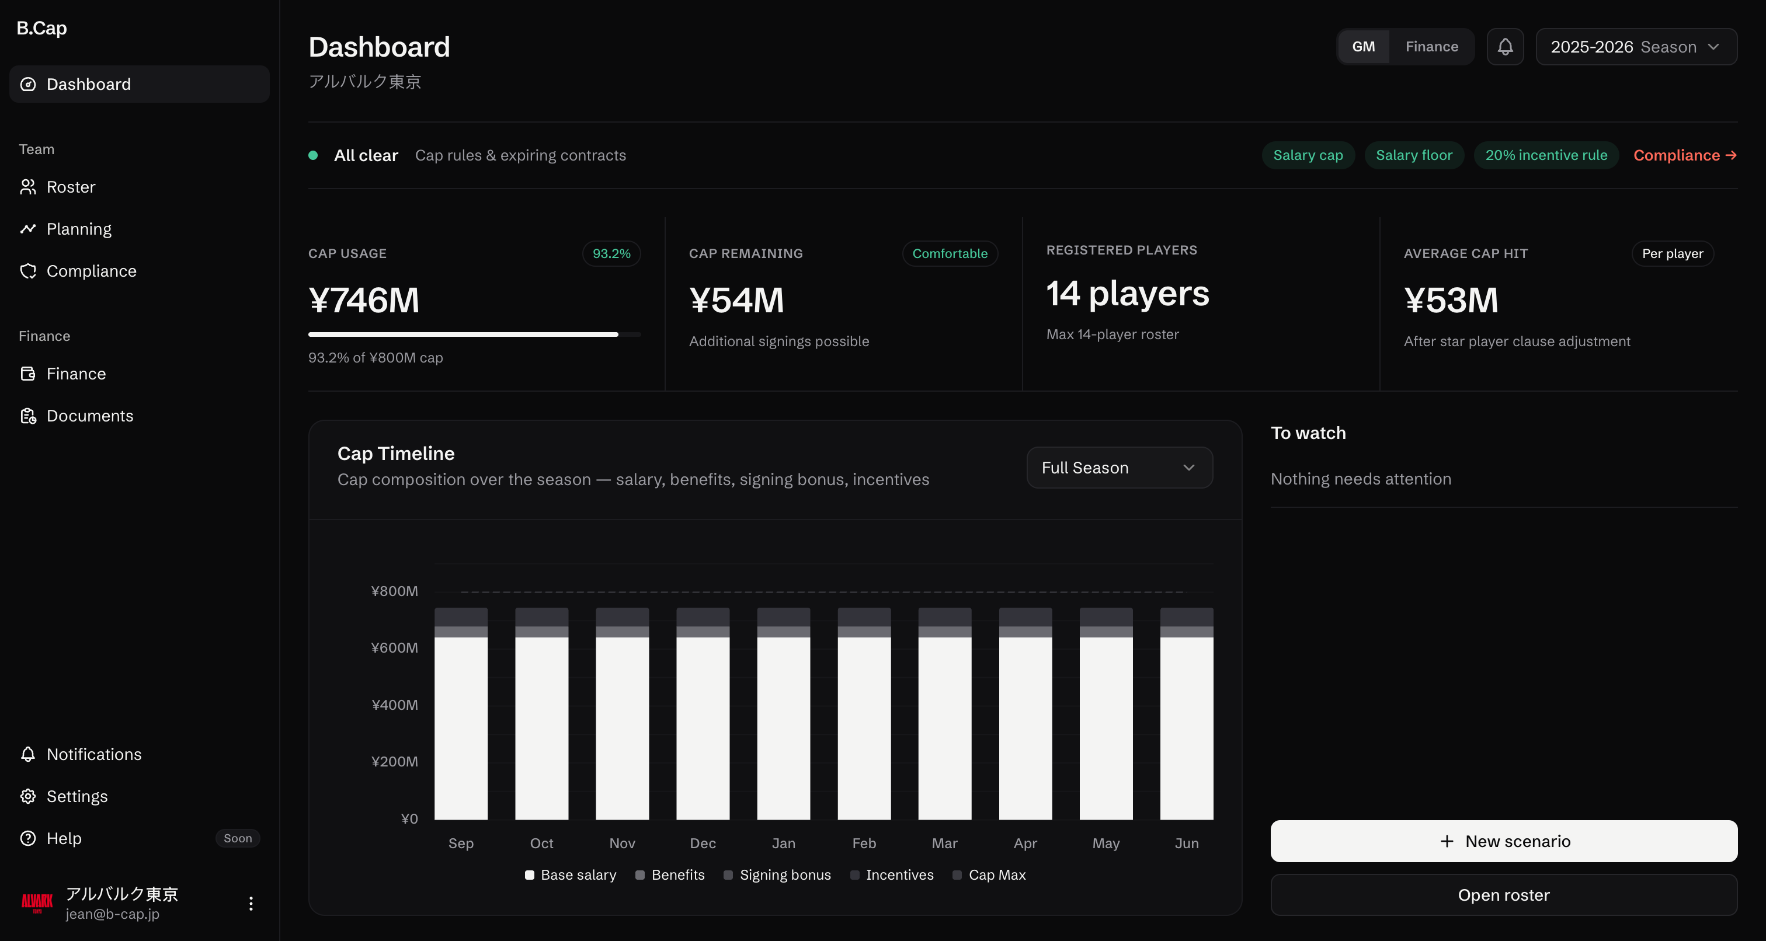Switch to Finance view toggle
The width and height of the screenshot is (1766, 941).
point(1431,47)
